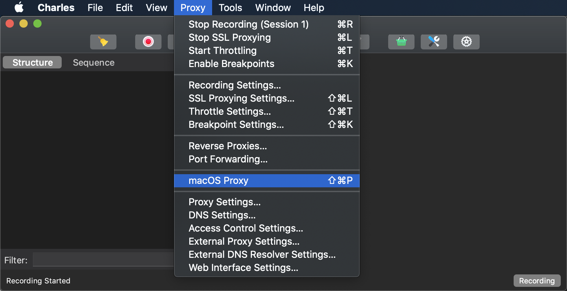Click the Filter input field
Screen dimensions: 567x291
103,260
